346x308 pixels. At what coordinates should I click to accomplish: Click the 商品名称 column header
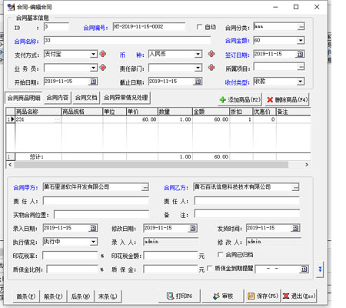[x=38, y=112]
